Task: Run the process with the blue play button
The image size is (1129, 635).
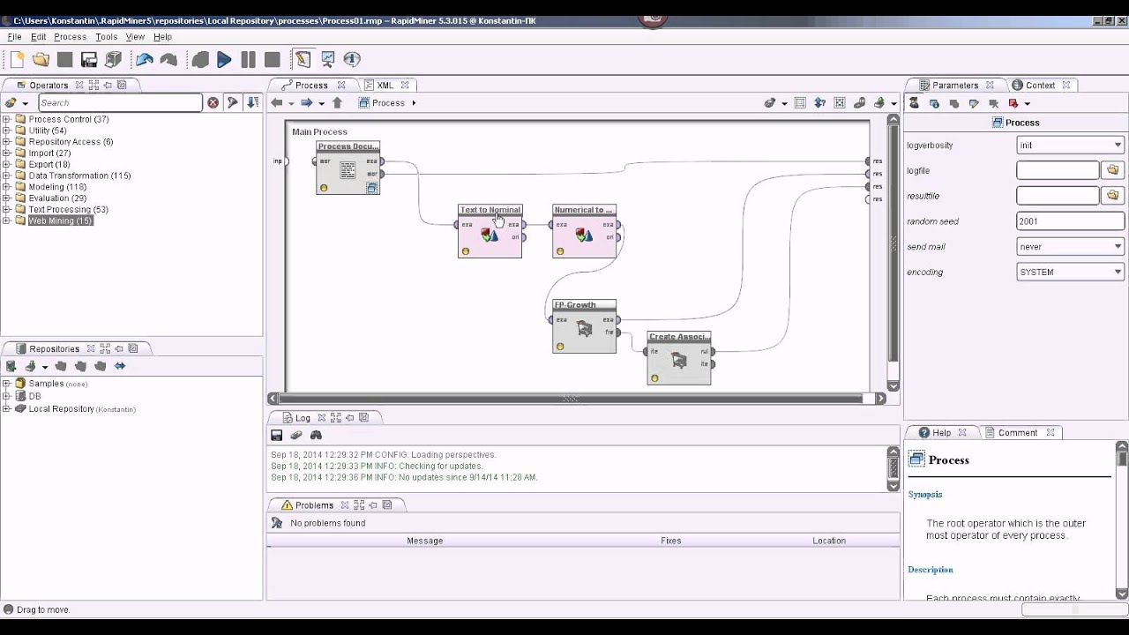Action: [x=224, y=59]
